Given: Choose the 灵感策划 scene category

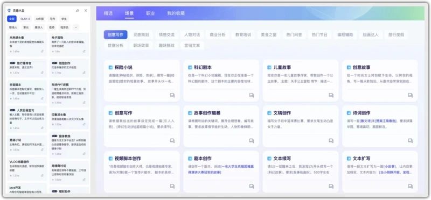Looking at the screenshot, I should click(x=141, y=35).
